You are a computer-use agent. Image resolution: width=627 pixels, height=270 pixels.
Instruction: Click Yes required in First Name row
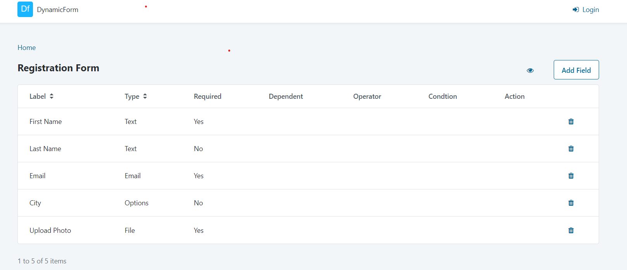199,122
